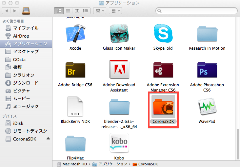The image size is (240, 167).
Task: Eject the CoronaSDK disk
Action: coord(48,139)
